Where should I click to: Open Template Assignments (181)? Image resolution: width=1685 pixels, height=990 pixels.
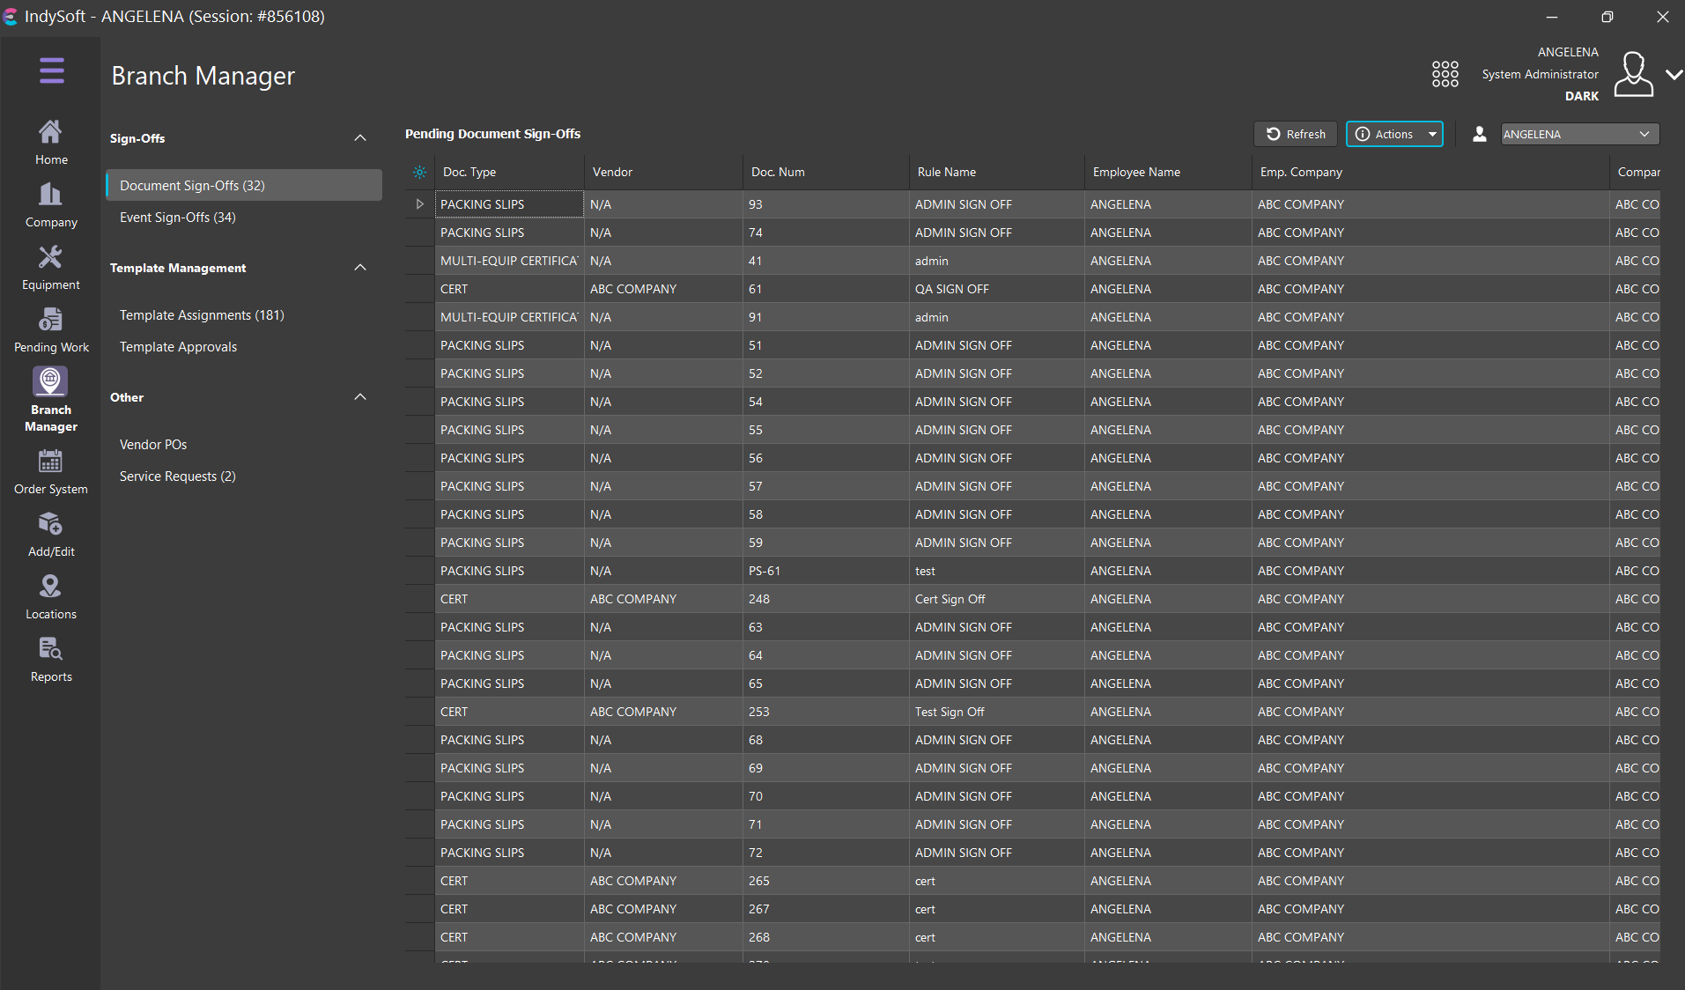pos(202,315)
